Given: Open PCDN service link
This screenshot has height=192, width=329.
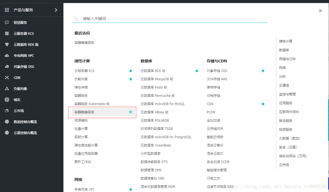Looking at the screenshot, I should click(x=211, y=112).
